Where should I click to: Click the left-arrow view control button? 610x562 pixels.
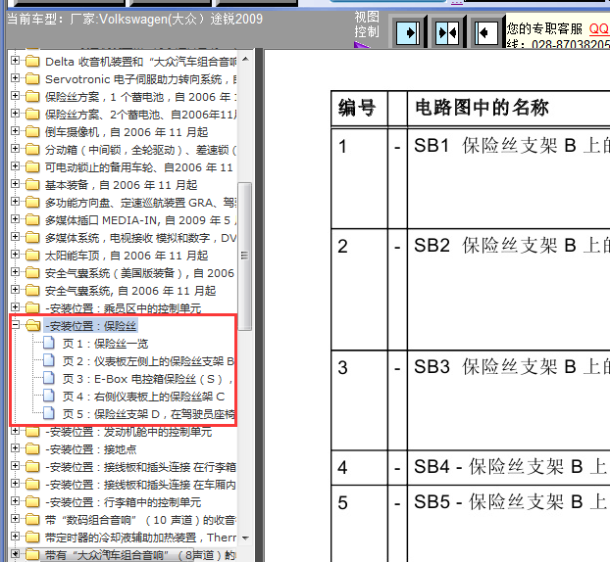[x=486, y=32]
